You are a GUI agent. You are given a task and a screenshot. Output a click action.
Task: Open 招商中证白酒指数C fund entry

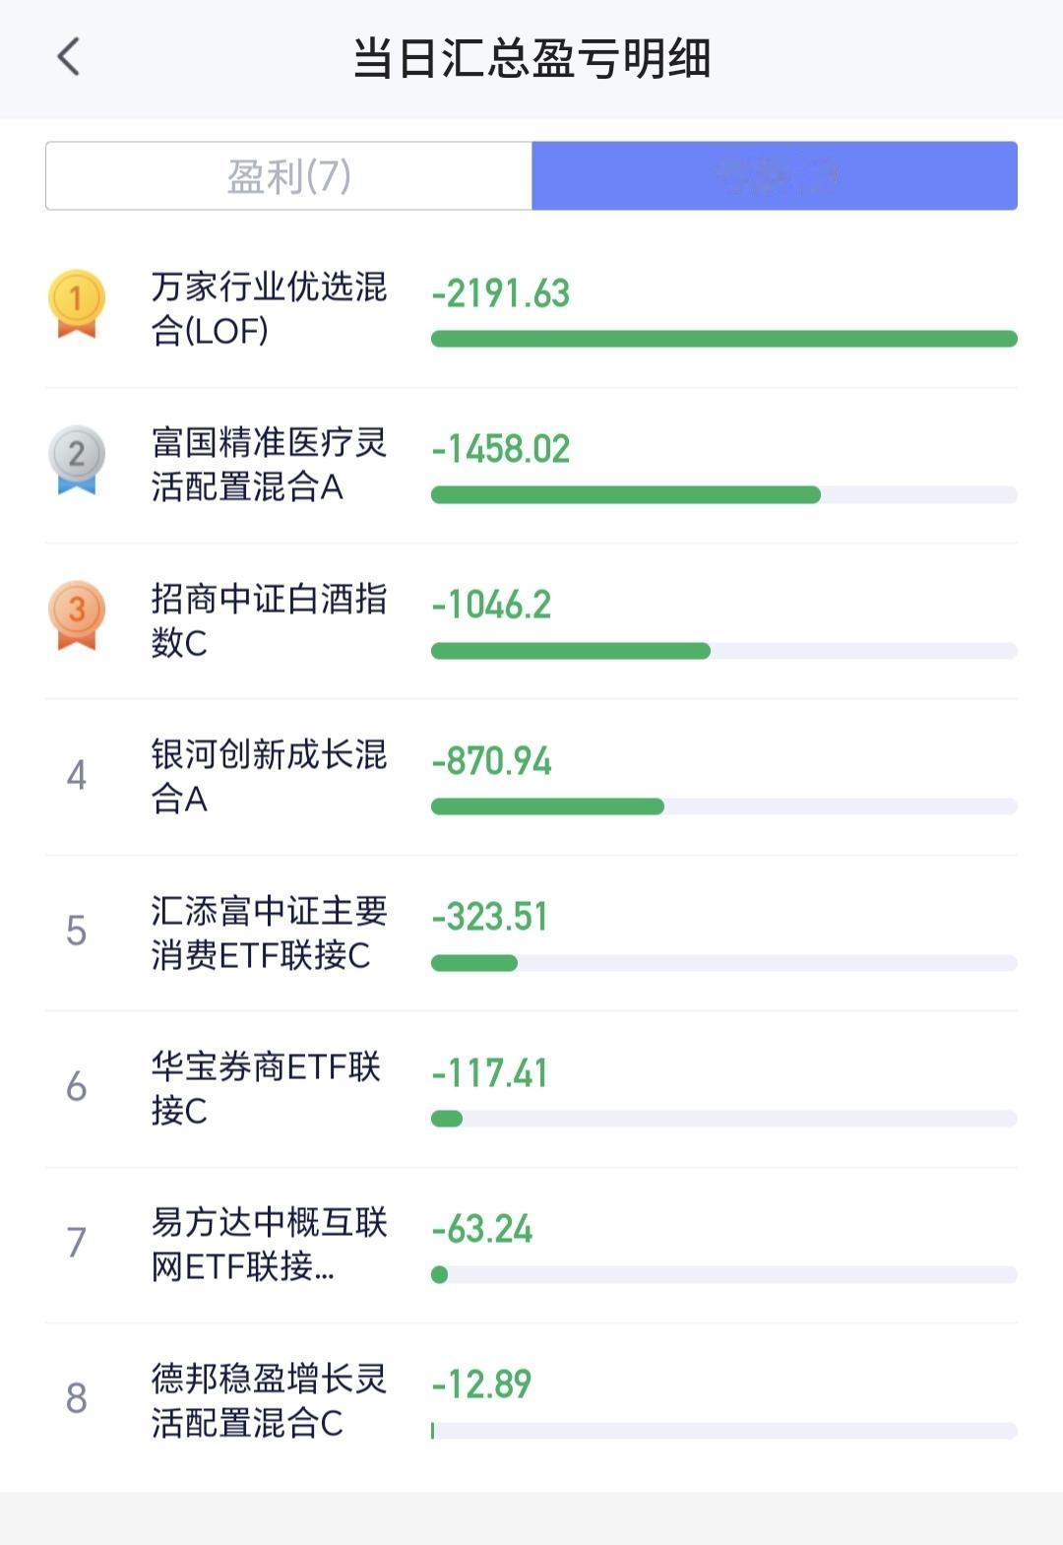coord(531,620)
